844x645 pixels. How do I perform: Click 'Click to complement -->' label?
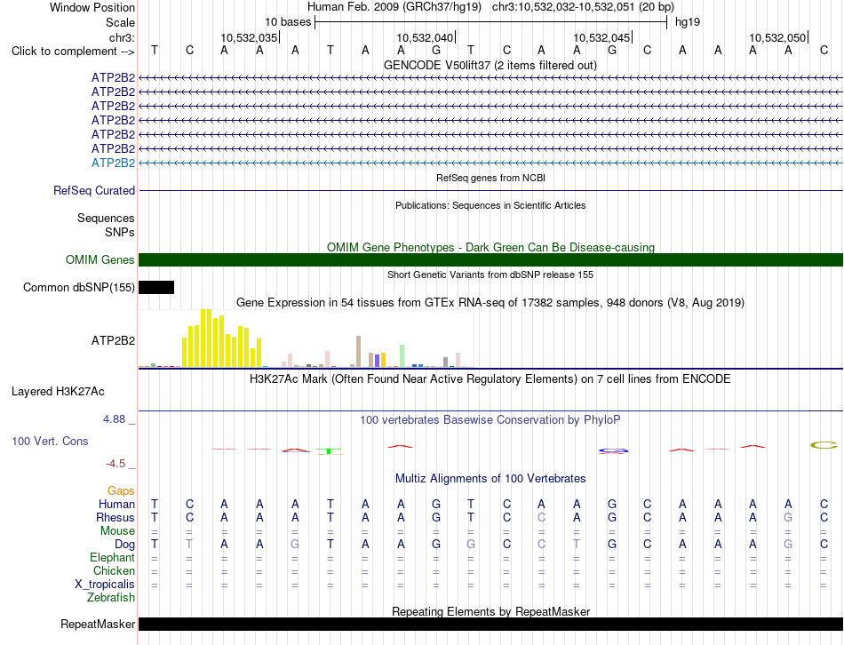point(73,52)
